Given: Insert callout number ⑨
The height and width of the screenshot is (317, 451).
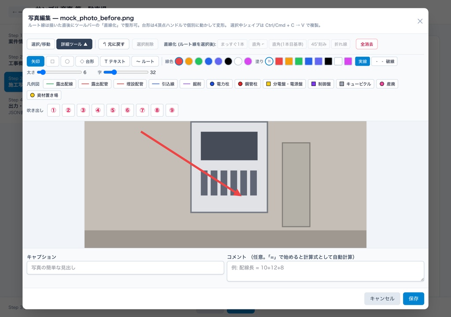Looking at the screenshot, I should pyautogui.click(x=172, y=110).
